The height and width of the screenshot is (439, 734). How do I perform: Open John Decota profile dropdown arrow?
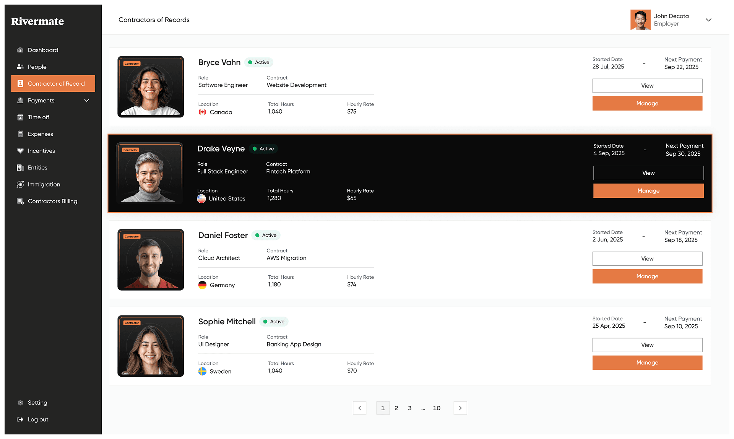point(708,20)
